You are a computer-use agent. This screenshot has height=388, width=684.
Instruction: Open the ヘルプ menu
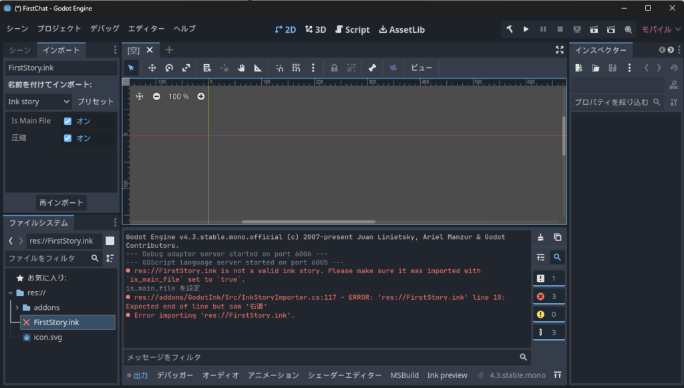tap(184, 29)
